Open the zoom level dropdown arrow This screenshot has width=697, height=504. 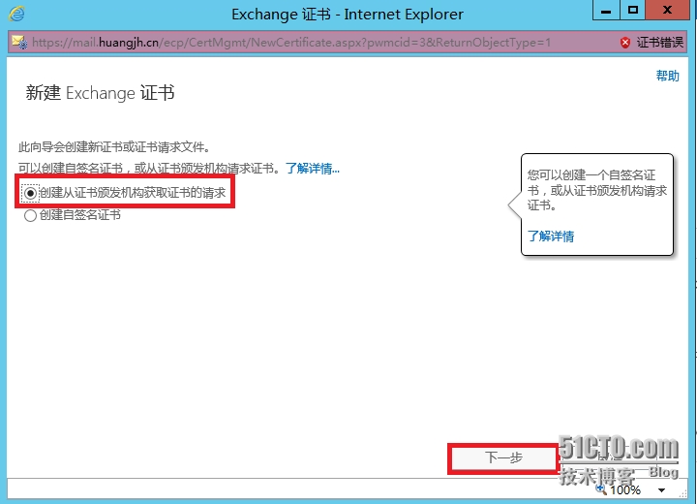(661, 490)
